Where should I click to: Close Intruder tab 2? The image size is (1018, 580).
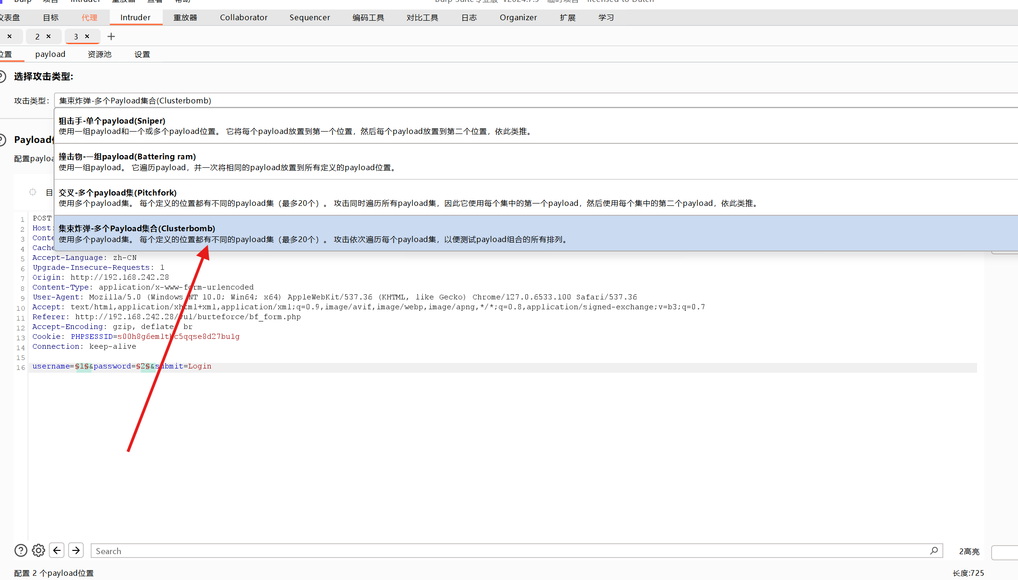point(48,36)
